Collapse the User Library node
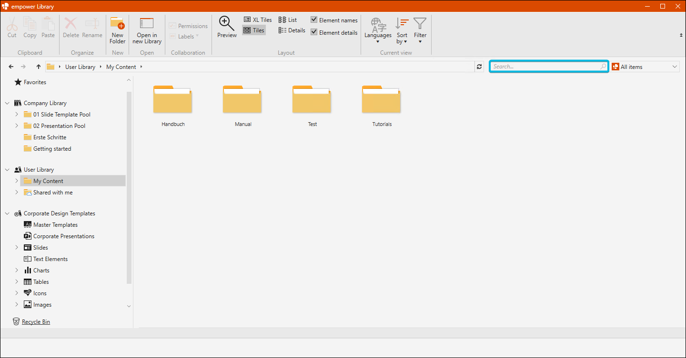The image size is (686, 358). pos(7,170)
